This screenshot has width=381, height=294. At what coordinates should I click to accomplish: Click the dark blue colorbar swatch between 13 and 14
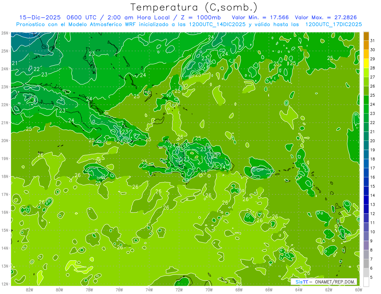[x=366, y=200]
